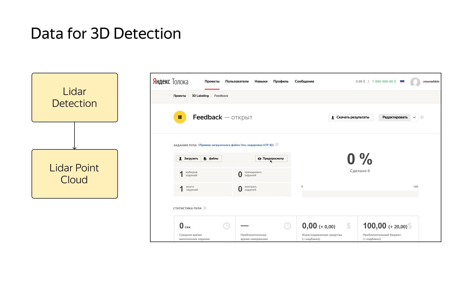Open Пример загрузочного файла link
This screenshot has height=288, width=476.
pos(236,145)
